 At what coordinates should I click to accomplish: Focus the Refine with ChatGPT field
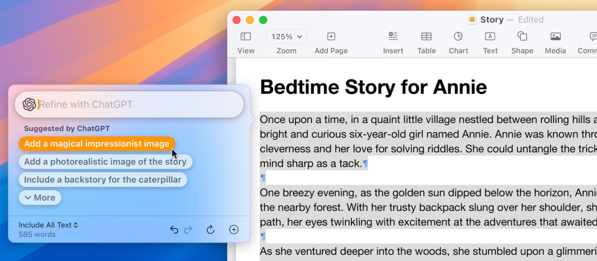coord(137,104)
